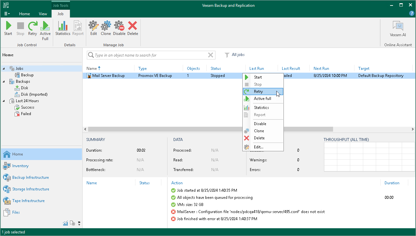The width and height of the screenshot is (416, 236).
Task: Click the Report icon in the ribbon
Action: click(x=78, y=28)
